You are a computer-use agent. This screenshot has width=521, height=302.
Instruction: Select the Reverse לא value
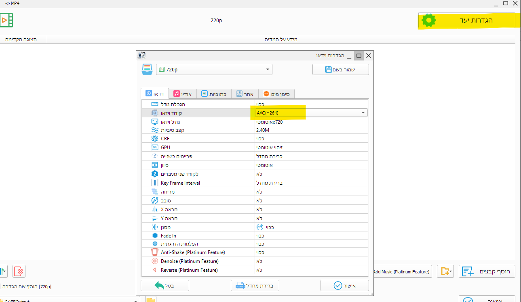pyautogui.click(x=311, y=270)
